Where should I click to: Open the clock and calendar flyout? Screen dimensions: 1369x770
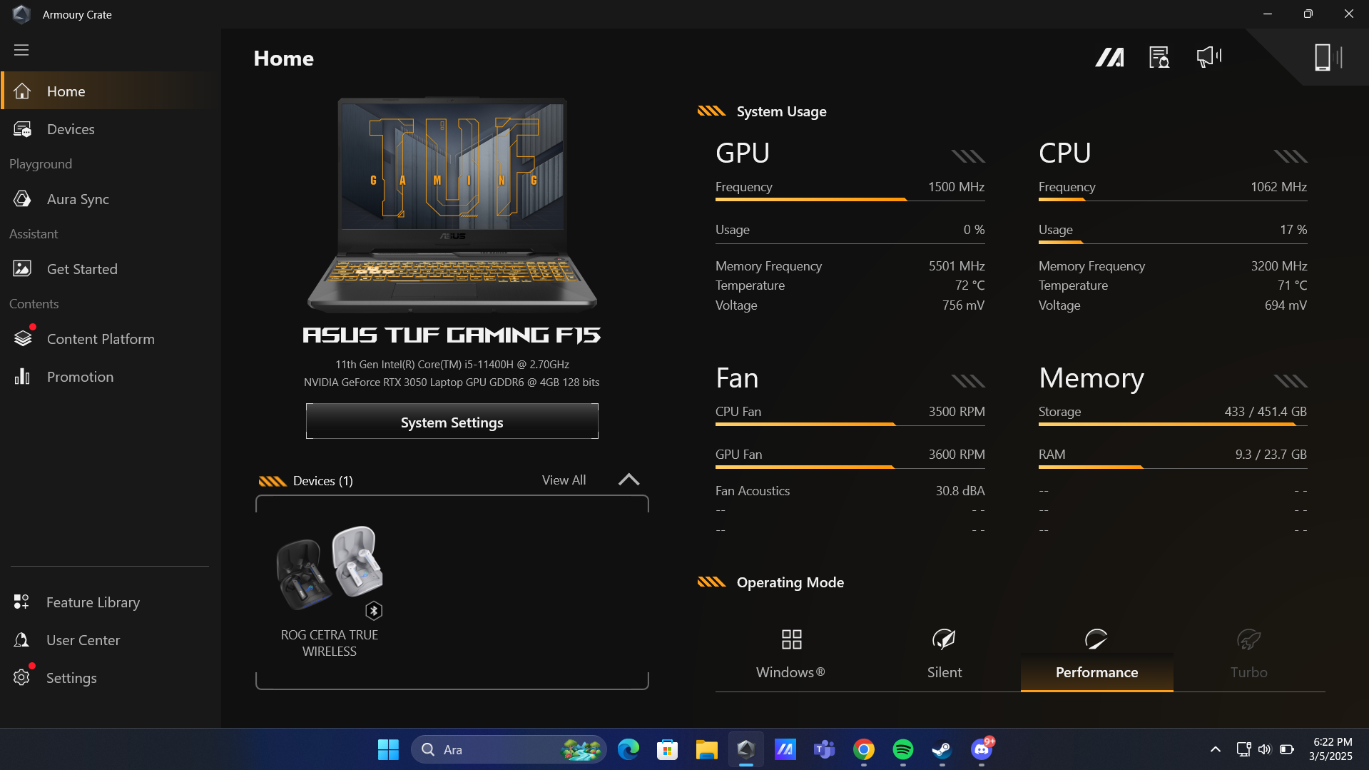(1332, 749)
